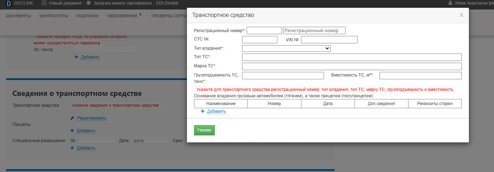Image resolution: width=494 pixels, height=172 pixels.
Task: Click EDI.Doclink in top bar
Action: [x=167, y=3]
